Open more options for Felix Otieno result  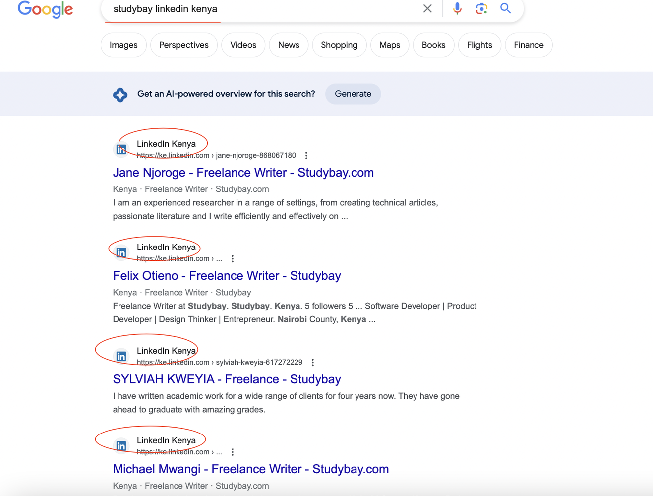(x=233, y=259)
